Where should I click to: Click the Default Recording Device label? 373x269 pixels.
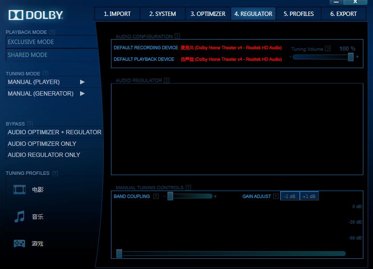pos(146,48)
